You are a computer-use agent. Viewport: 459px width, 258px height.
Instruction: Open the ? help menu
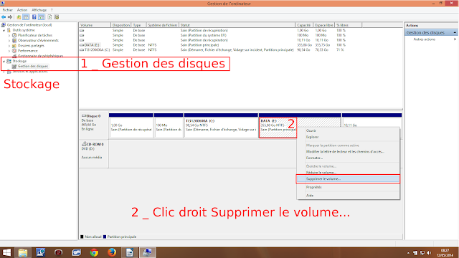pos(52,10)
